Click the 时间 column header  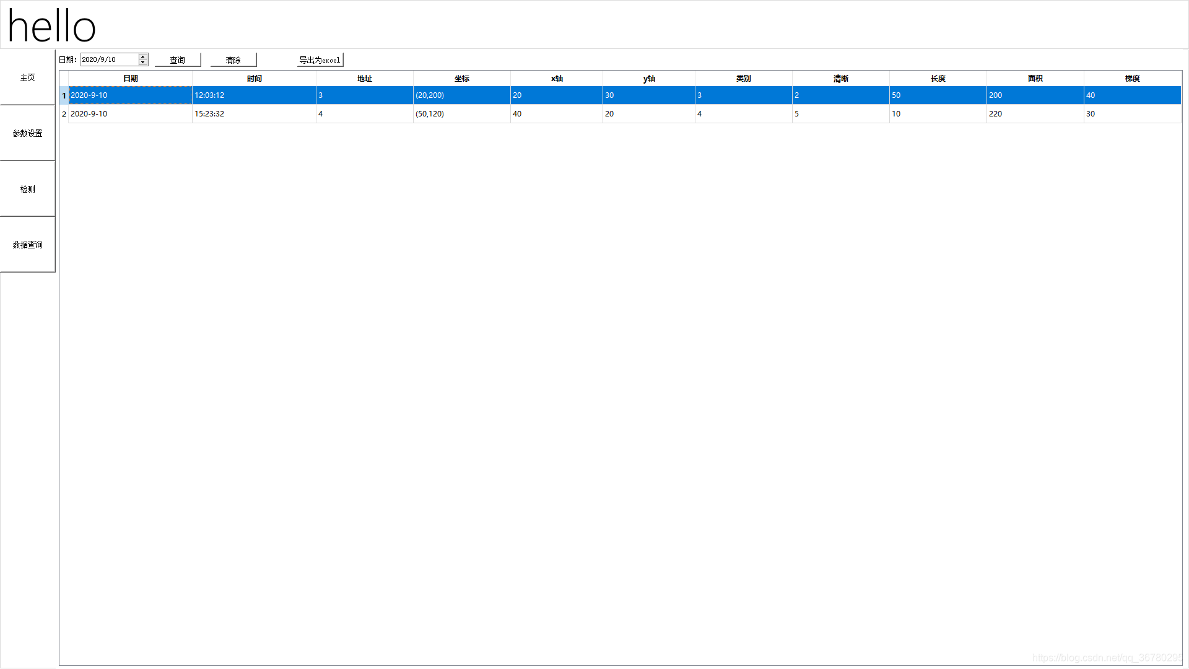pos(254,79)
